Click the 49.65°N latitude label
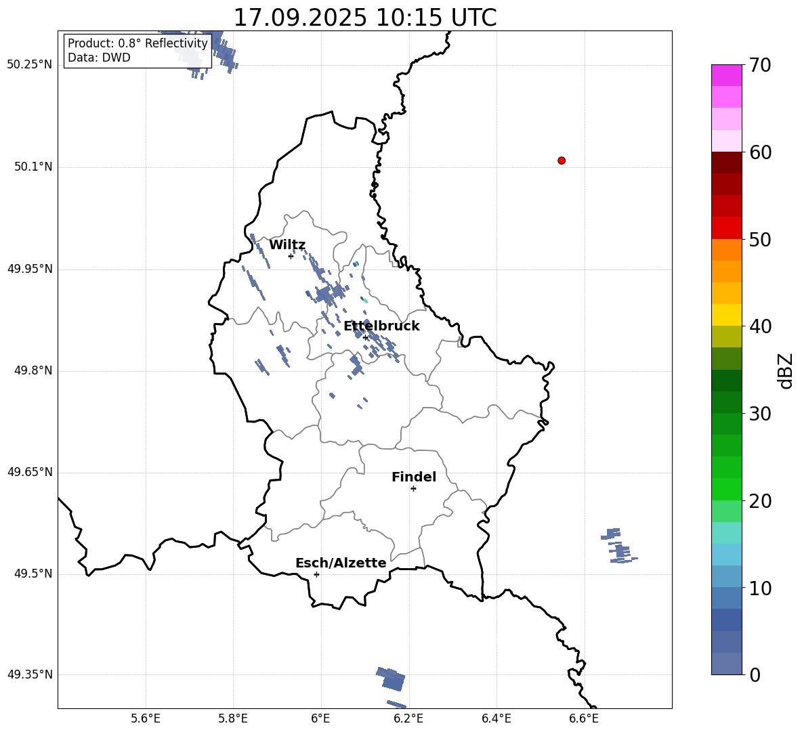The height and width of the screenshot is (732, 802). pyautogui.click(x=30, y=472)
